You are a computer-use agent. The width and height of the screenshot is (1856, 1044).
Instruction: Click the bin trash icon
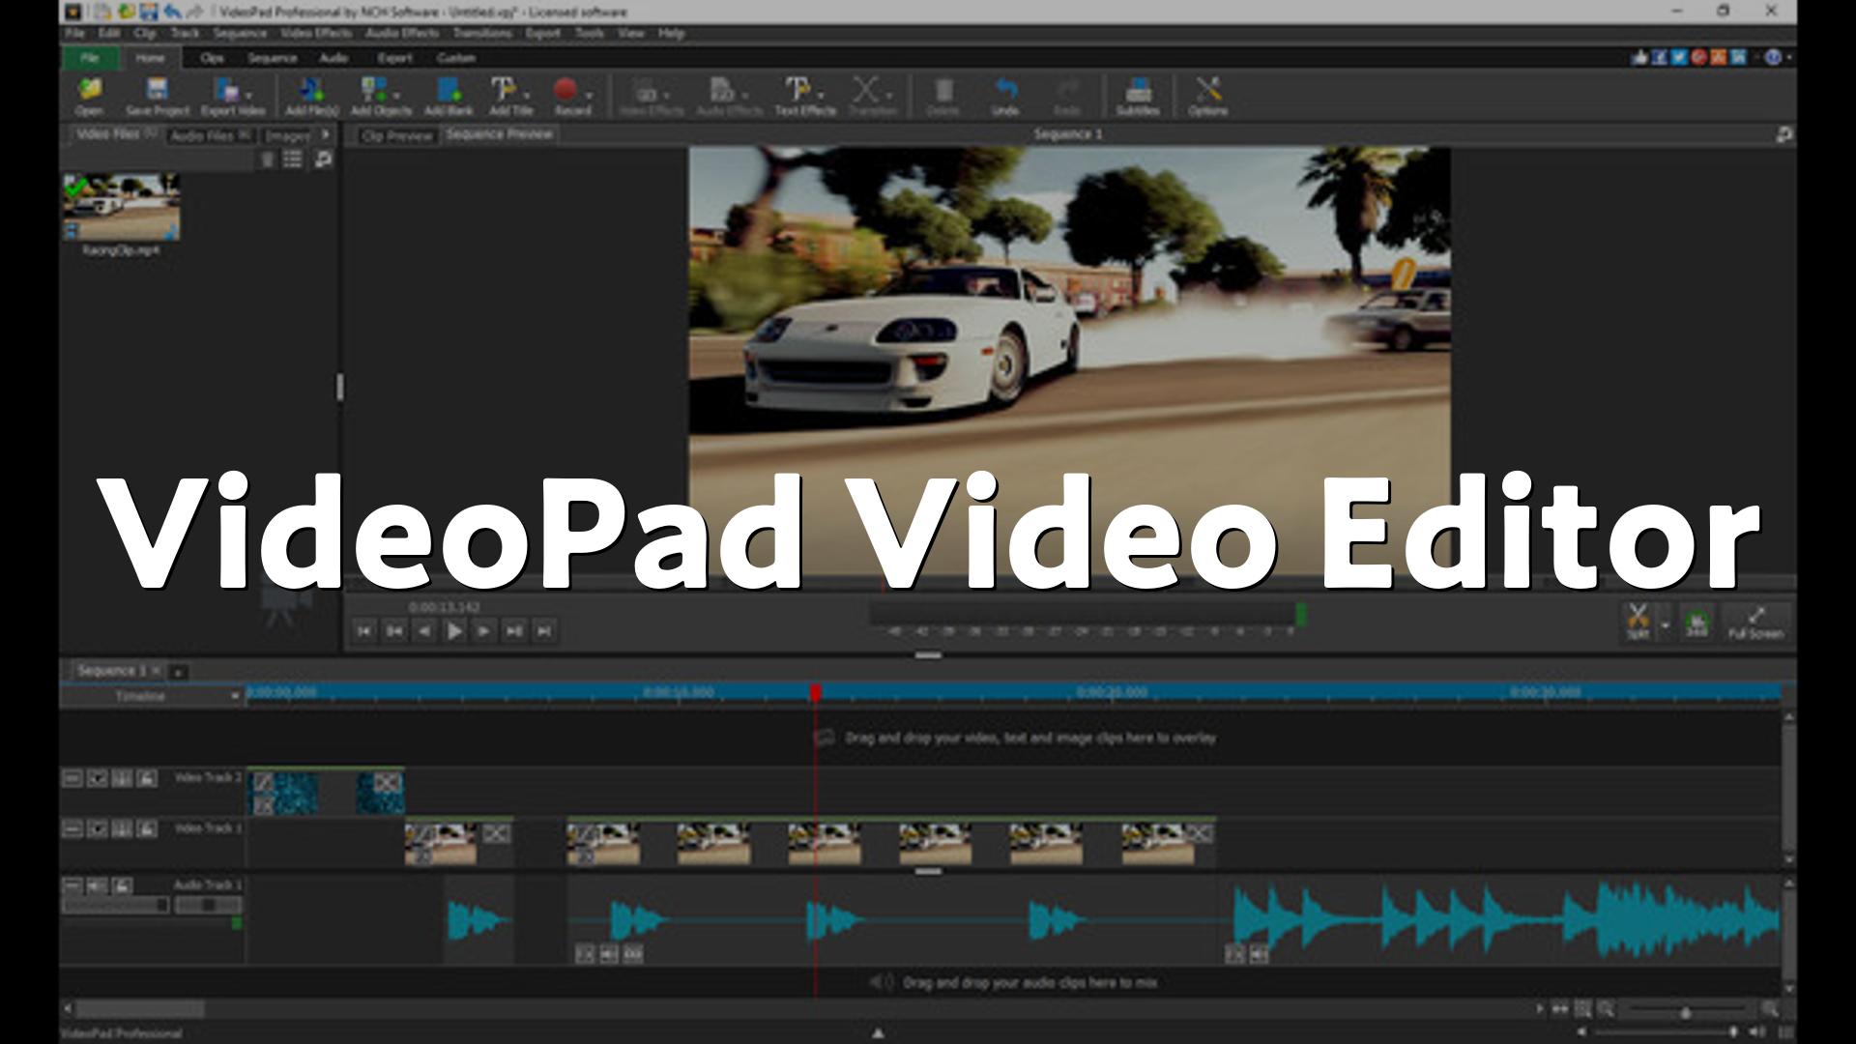click(x=268, y=159)
